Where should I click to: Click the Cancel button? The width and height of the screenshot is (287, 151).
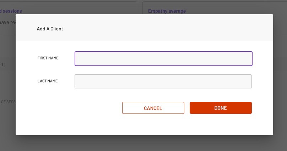(153, 108)
